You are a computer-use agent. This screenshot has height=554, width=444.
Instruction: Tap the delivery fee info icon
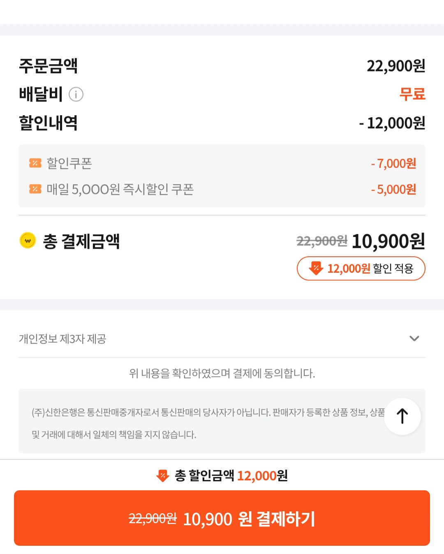click(76, 95)
